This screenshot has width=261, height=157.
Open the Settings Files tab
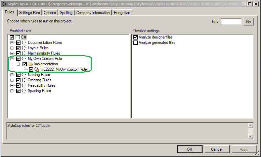pos(30,13)
